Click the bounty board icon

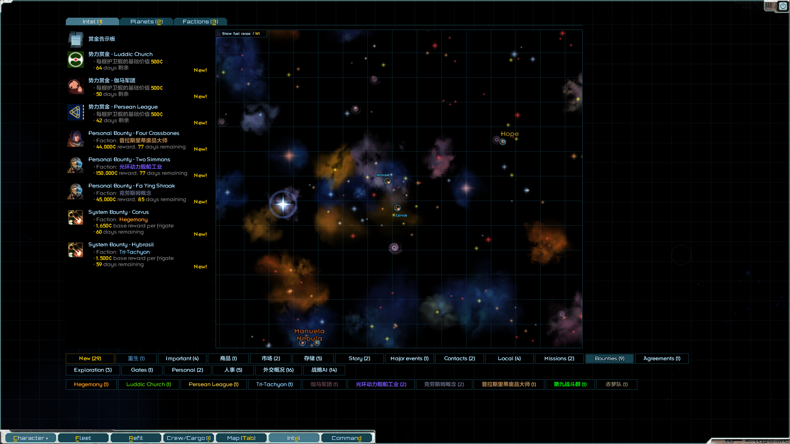(76, 39)
